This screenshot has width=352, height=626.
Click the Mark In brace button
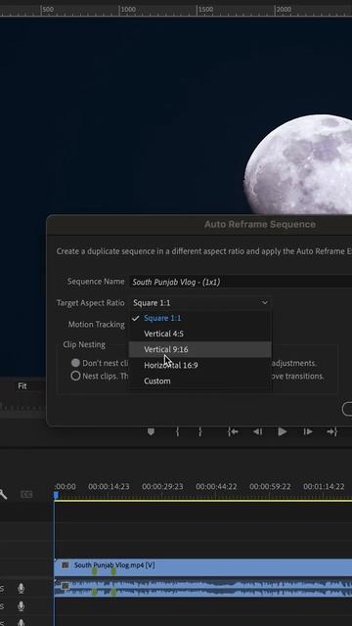[177, 431]
